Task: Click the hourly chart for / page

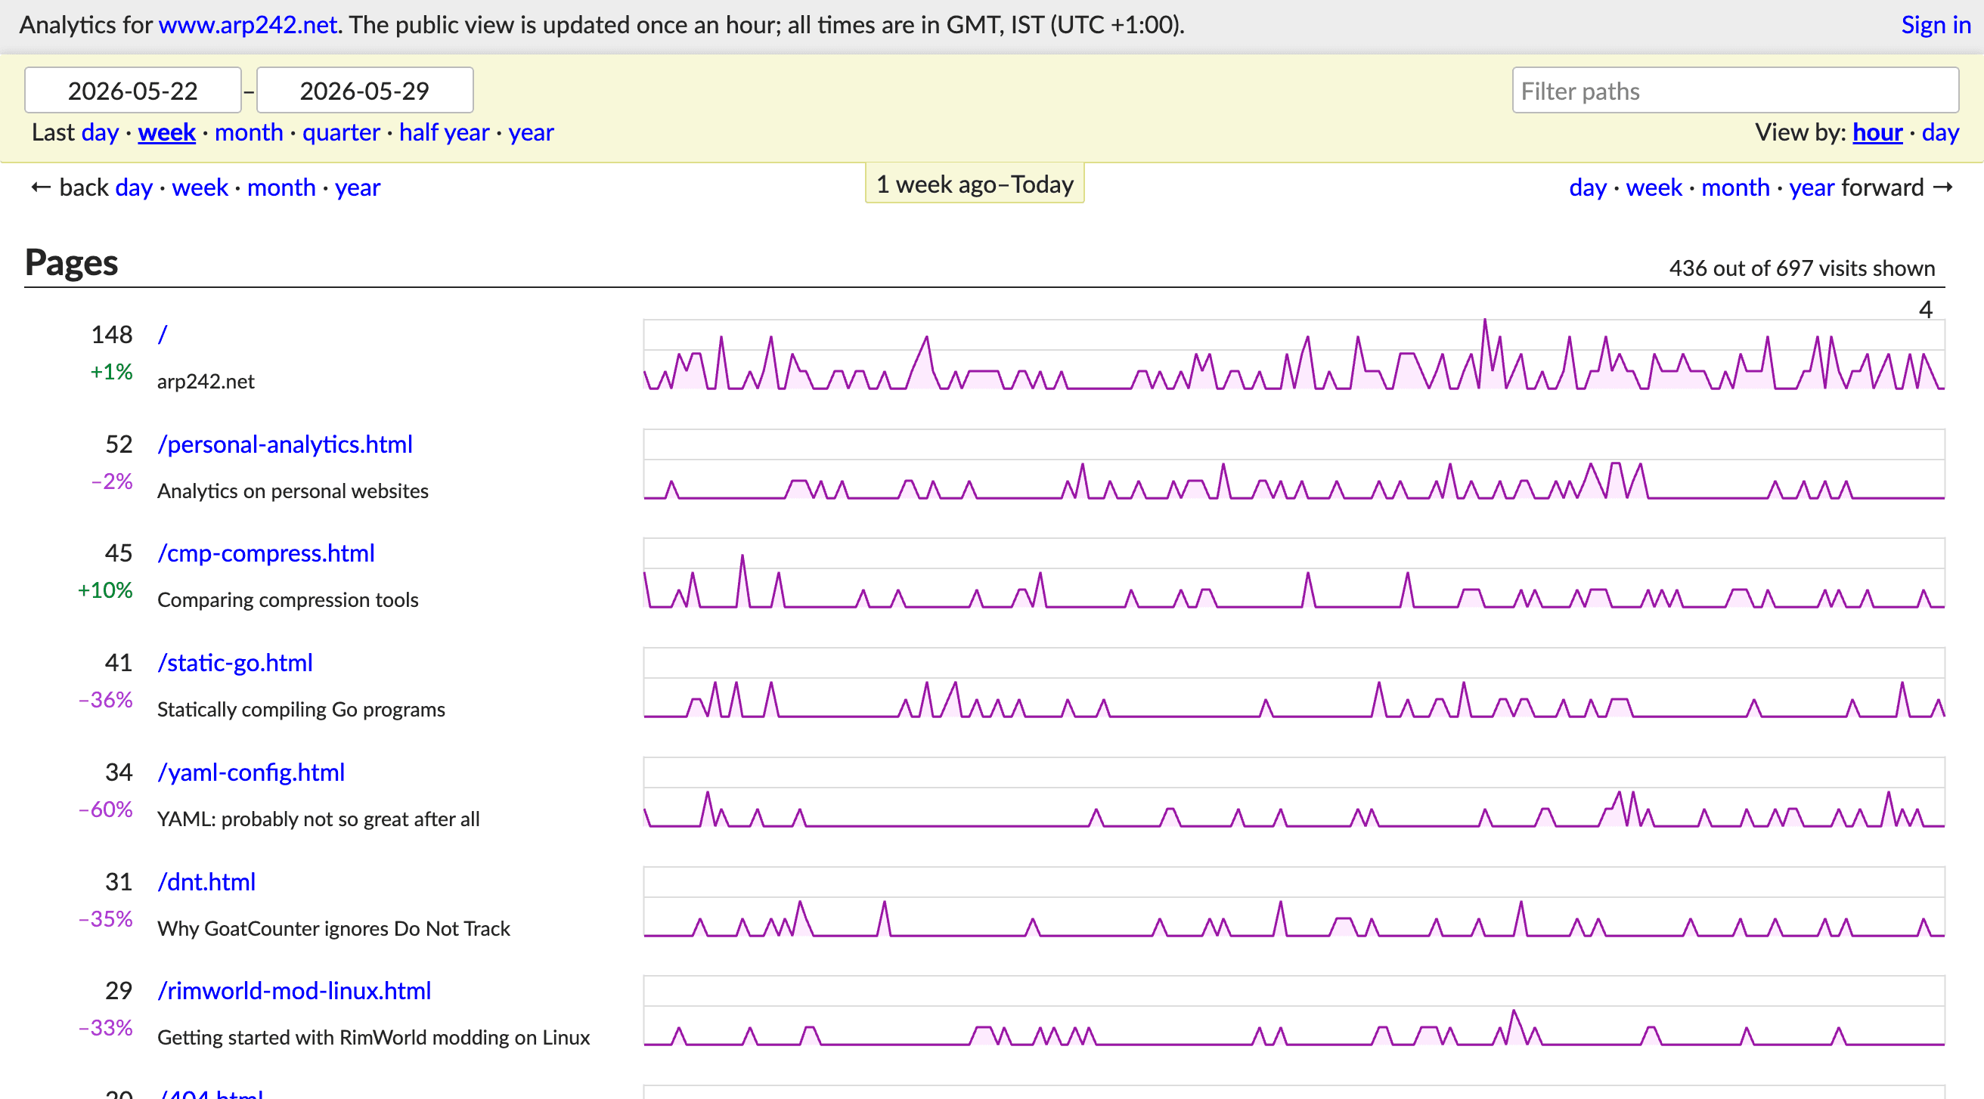Action: [x=1294, y=354]
